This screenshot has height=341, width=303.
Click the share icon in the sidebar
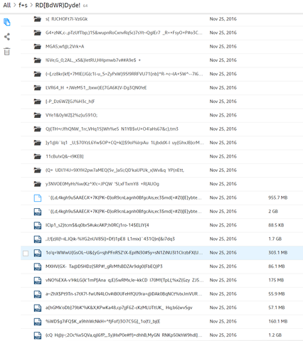7,37
